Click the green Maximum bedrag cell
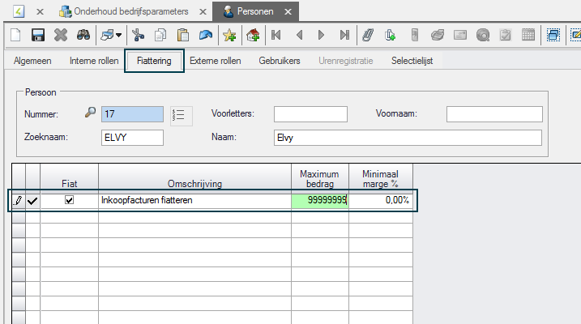The width and height of the screenshot is (581, 324). click(320, 200)
